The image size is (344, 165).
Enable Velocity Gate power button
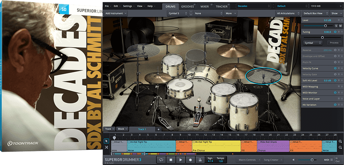pyautogui.click(x=335, y=75)
